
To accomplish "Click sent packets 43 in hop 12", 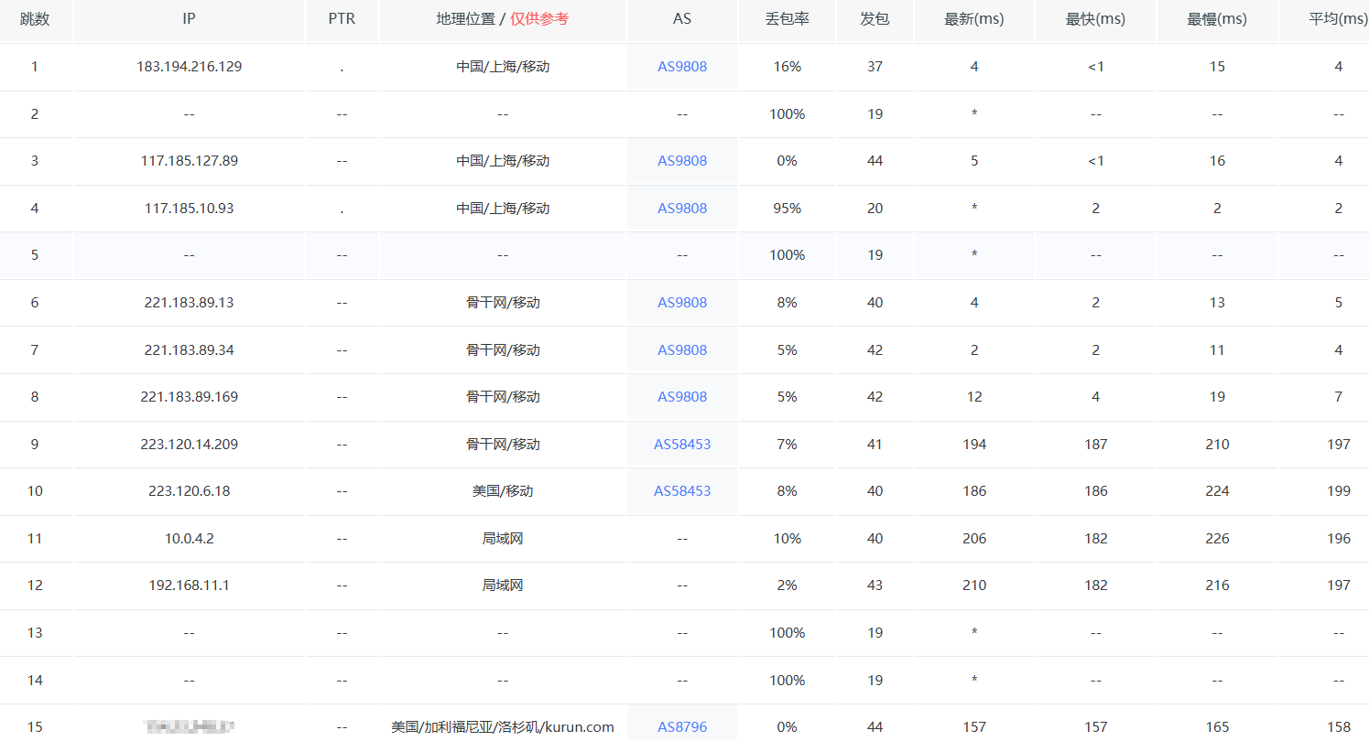I will 875,585.
